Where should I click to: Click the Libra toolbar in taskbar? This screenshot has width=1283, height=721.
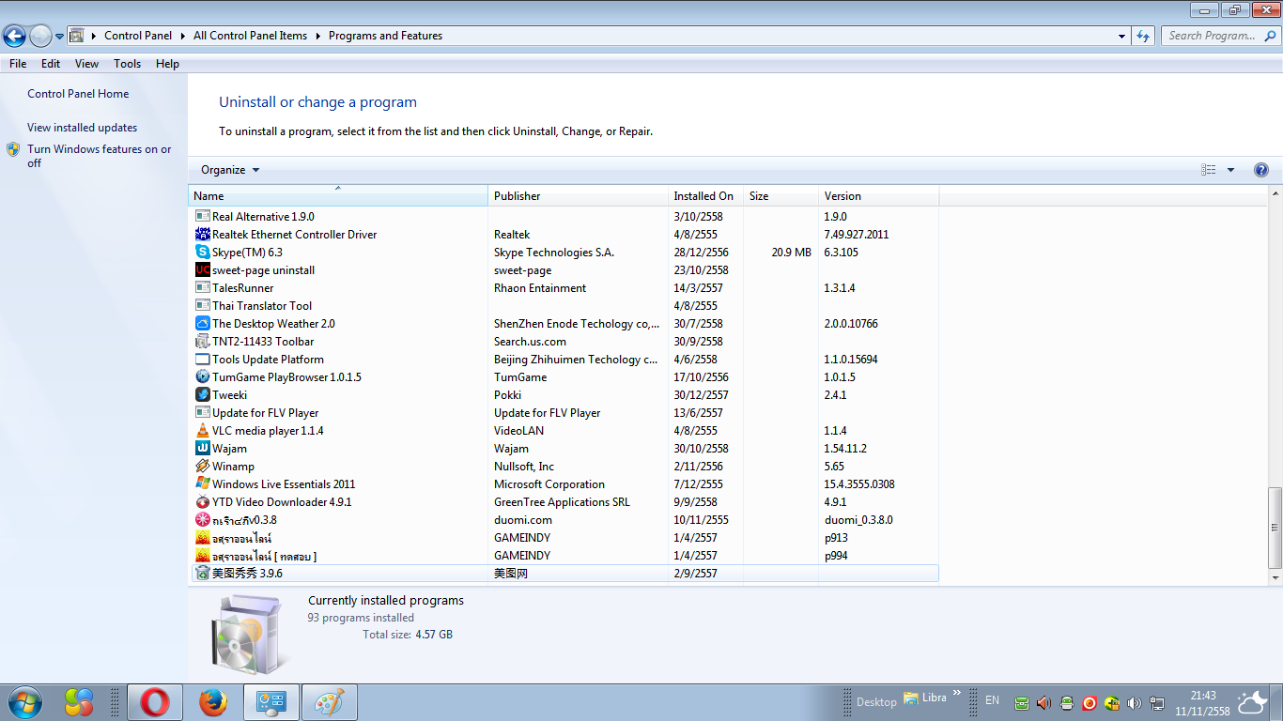tap(925, 698)
